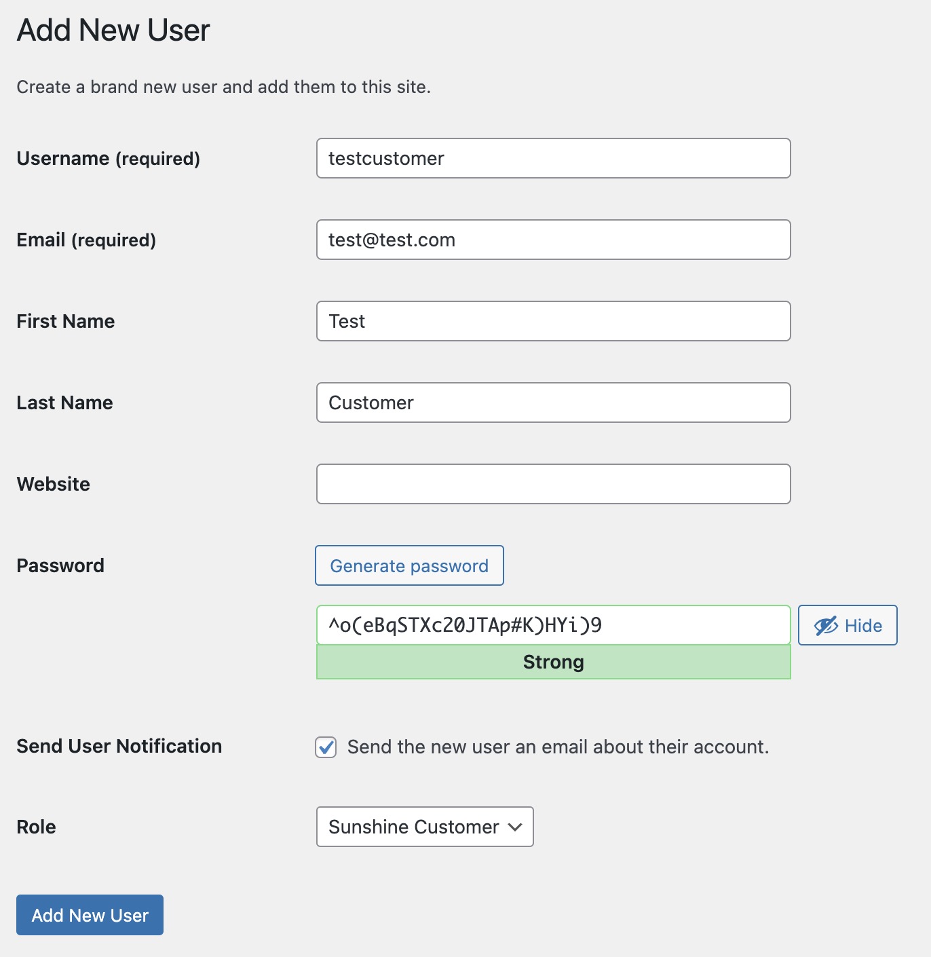Submit the form with Add New User button
Image resolution: width=931 pixels, height=957 pixels.
tap(90, 915)
